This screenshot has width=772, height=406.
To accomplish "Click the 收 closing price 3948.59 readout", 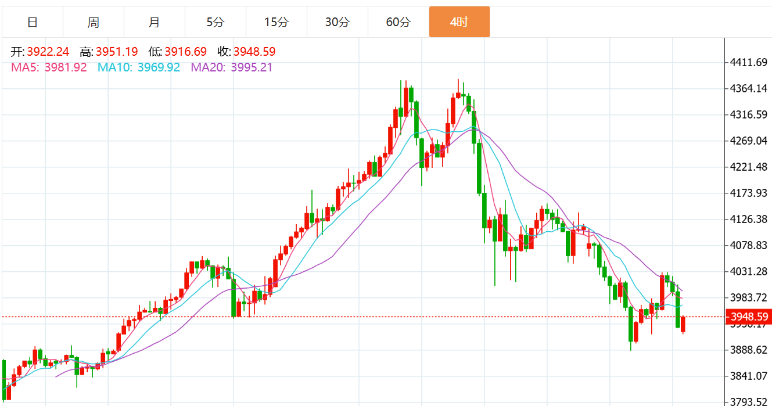I will (246, 52).
